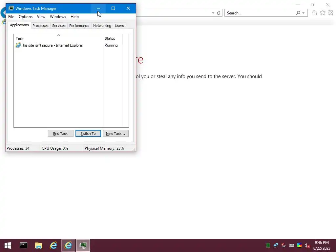Open the Help menu in Task Manager
The height and width of the screenshot is (252, 336).
coord(74,17)
